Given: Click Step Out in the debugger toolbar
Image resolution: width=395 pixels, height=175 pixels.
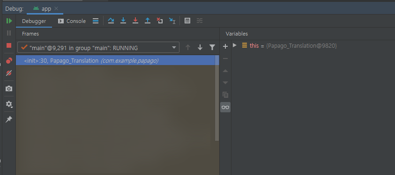Looking at the screenshot, I should [148, 21].
